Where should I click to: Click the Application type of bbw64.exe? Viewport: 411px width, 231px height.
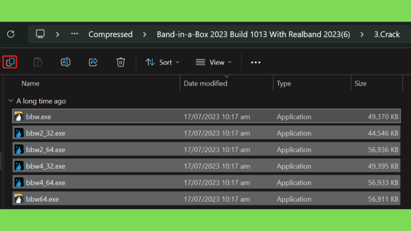click(x=294, y=199)
